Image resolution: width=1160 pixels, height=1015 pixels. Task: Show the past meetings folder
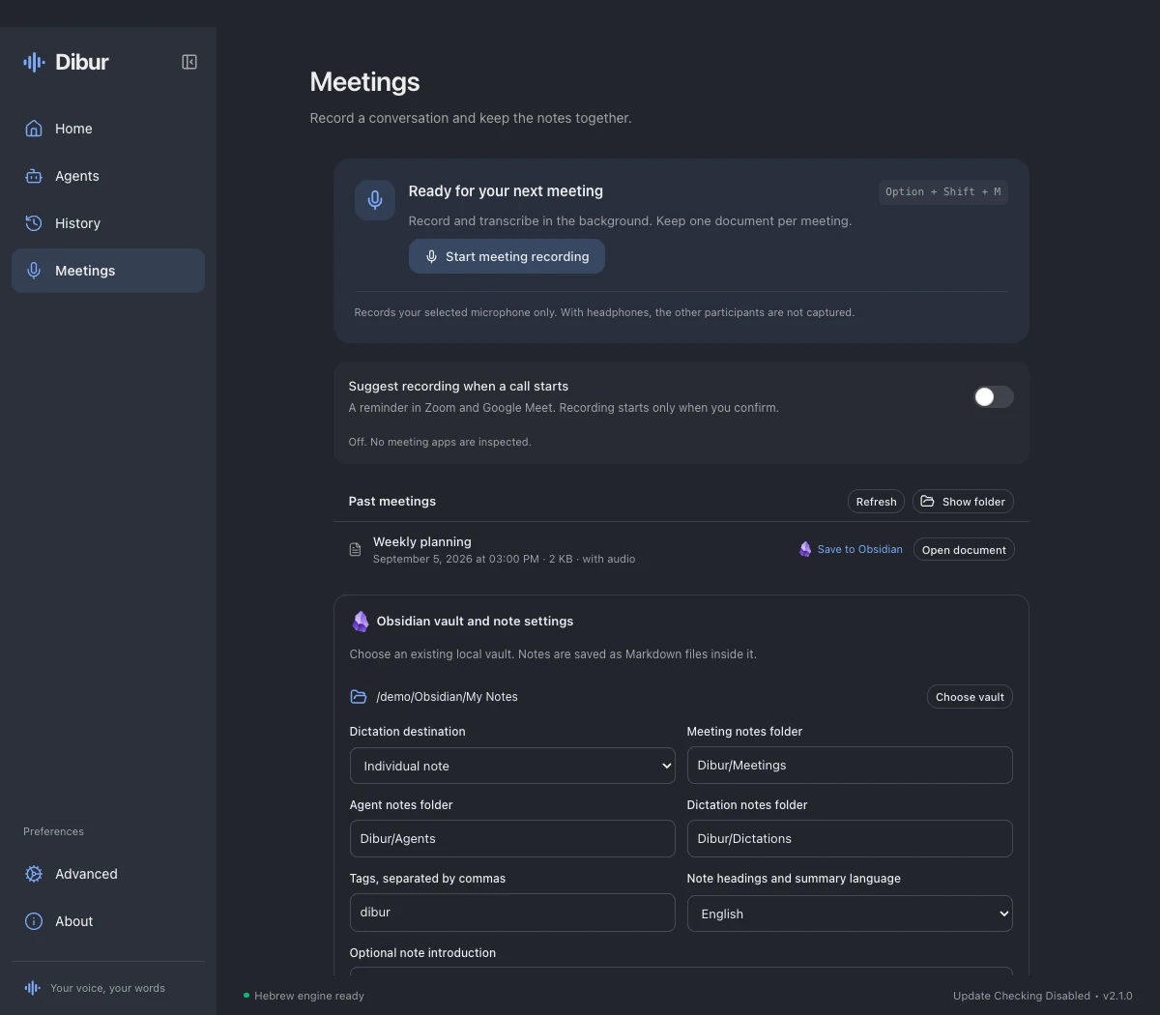[963, 502]
